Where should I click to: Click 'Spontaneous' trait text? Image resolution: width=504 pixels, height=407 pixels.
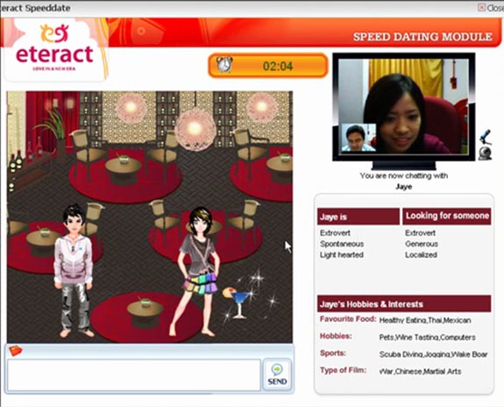(x=342, y=244)
